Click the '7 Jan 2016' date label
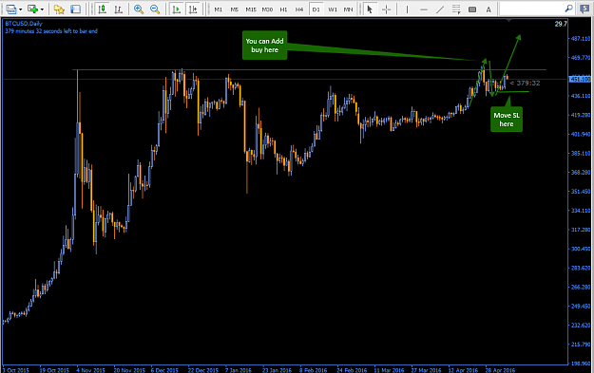The height and width of the screenshot is (373, 594). tap(239, 370)
